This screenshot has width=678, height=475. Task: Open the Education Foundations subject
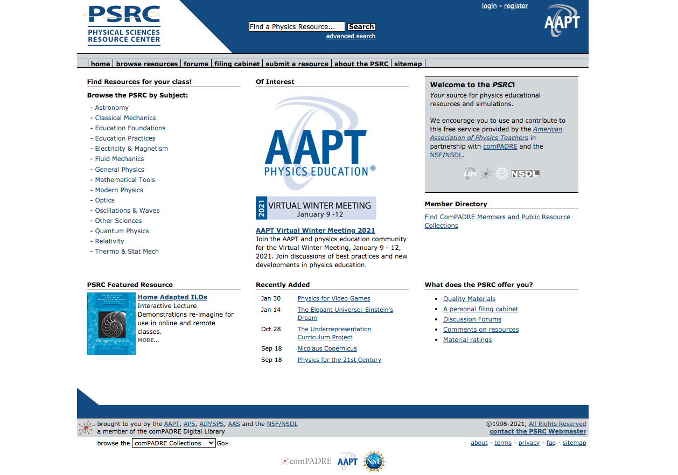coord(130,128)
